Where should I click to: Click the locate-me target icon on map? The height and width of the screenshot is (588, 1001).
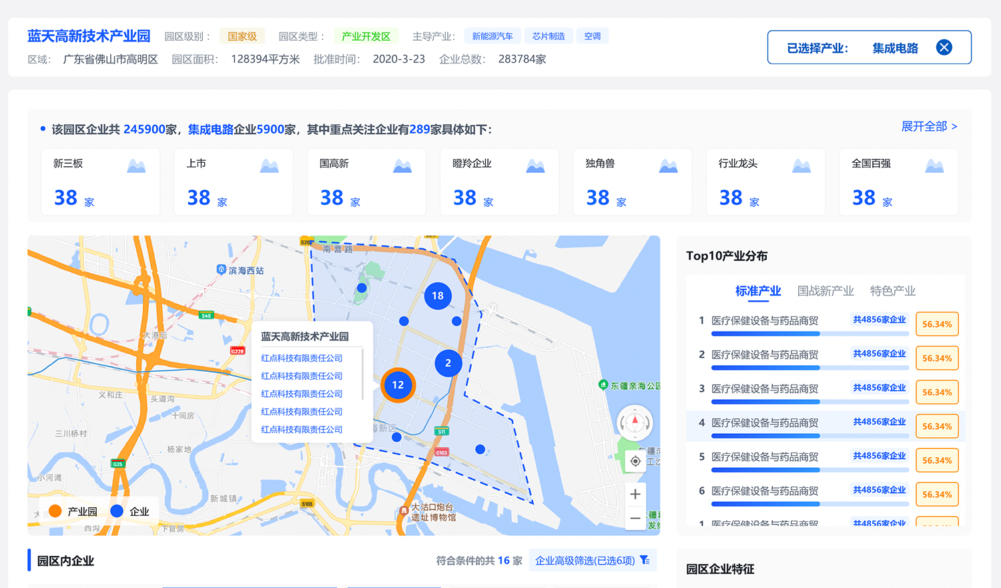click(635, 461)
